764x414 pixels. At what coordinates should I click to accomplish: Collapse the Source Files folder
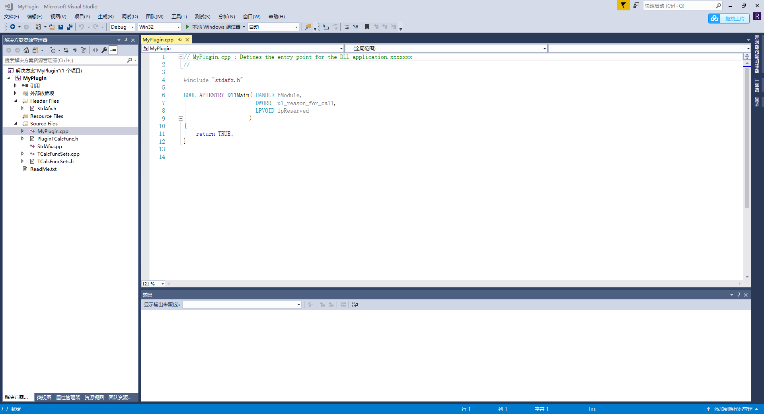[x=16, y=124]
